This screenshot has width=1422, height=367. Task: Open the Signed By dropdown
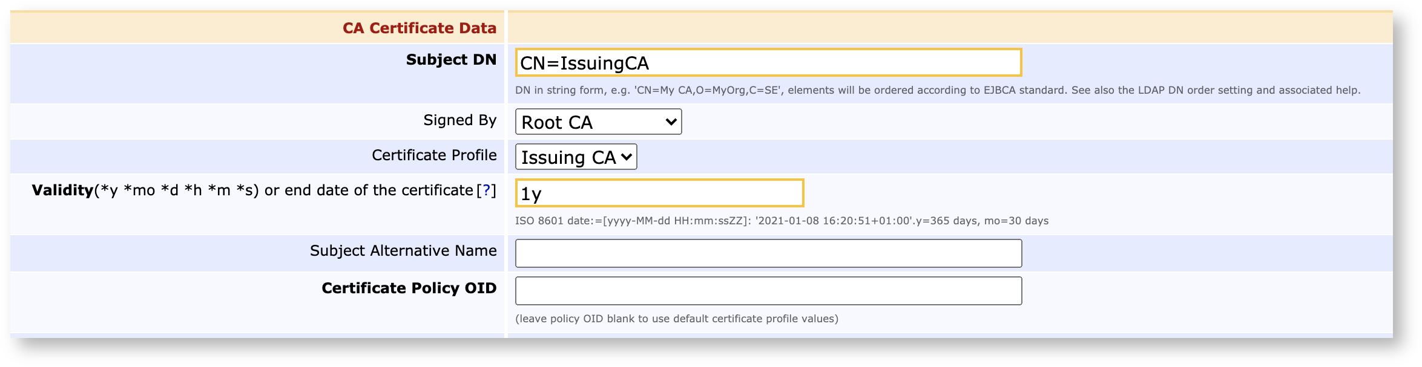coord(597,122)
